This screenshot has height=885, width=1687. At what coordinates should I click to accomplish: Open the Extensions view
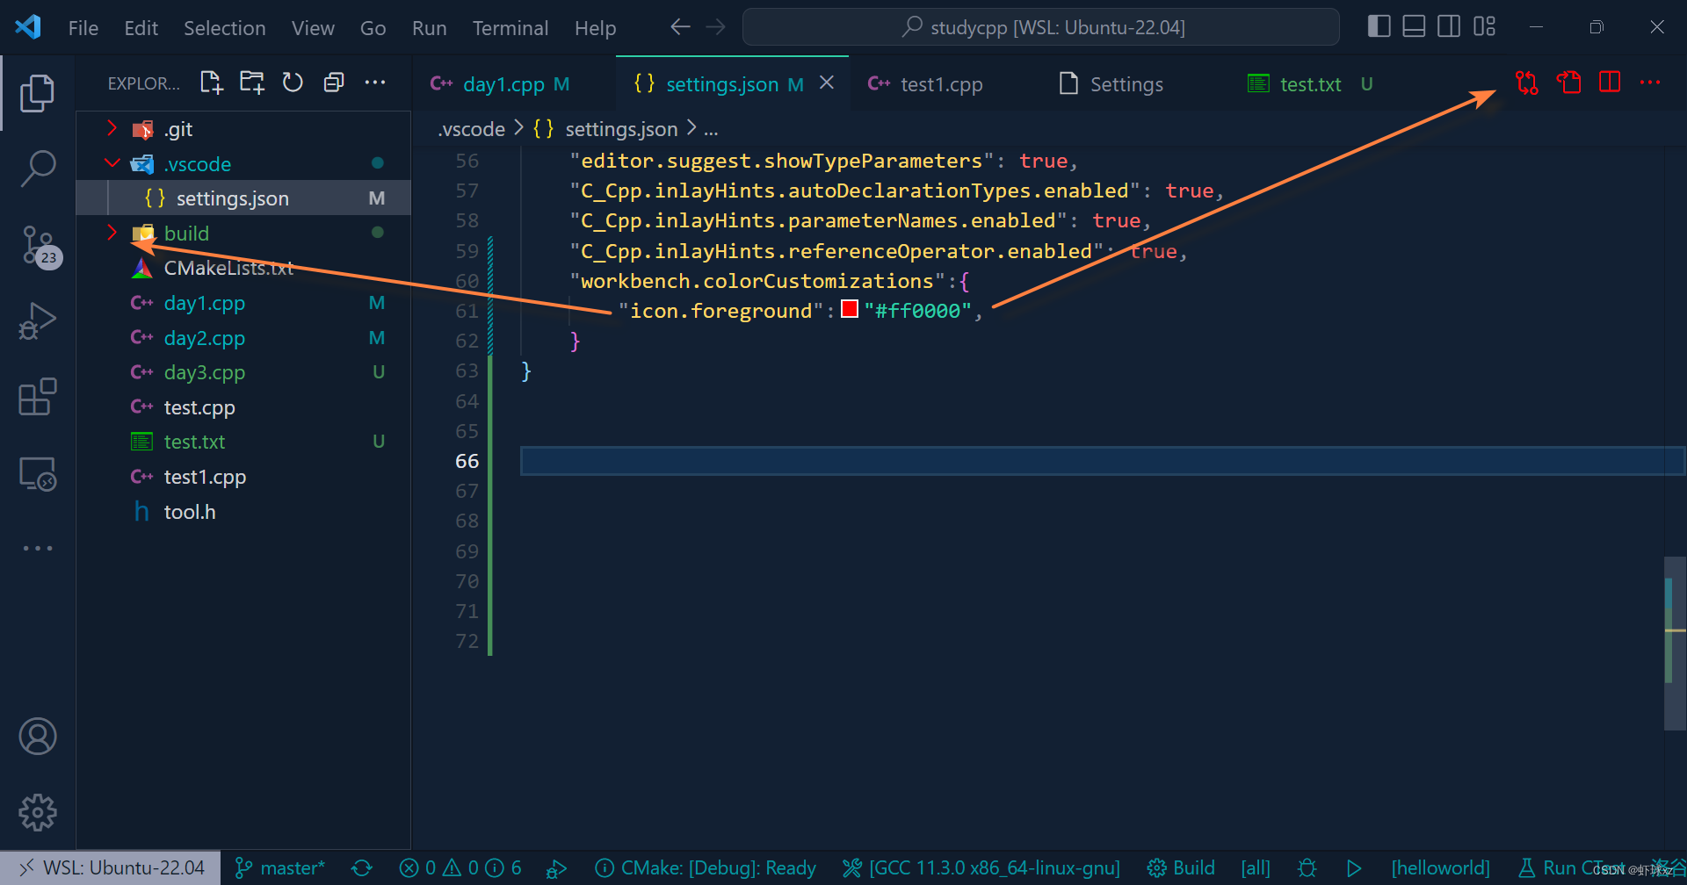(x=37, y=397)
